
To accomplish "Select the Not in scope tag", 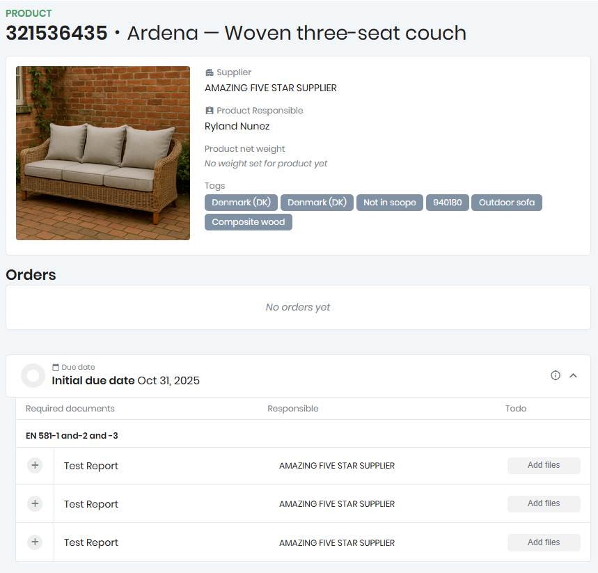I will 390,202.
